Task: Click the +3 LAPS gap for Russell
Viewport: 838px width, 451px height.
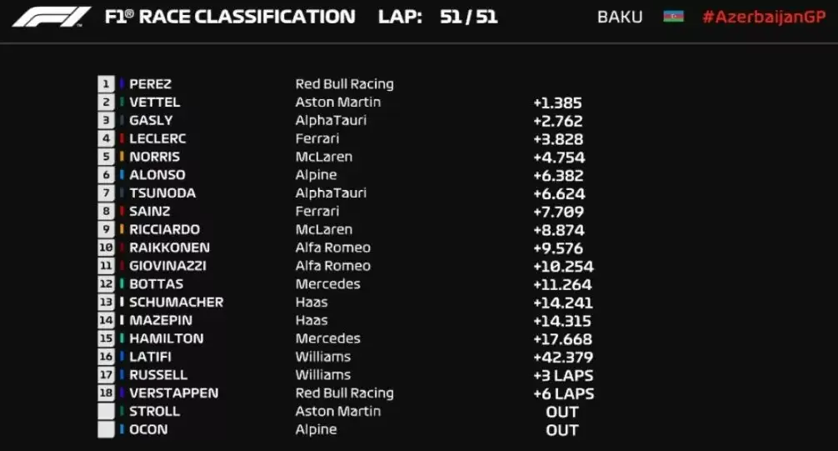Action: 563,375
